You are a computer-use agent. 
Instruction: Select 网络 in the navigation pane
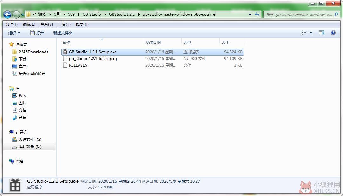(16, 161)
